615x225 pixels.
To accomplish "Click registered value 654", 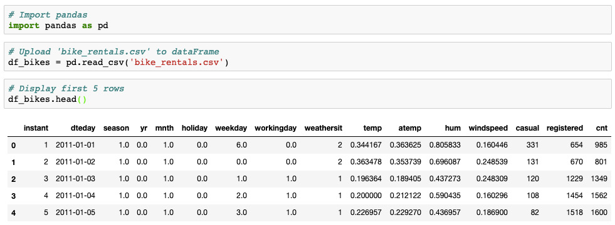I will click(577, 145).
